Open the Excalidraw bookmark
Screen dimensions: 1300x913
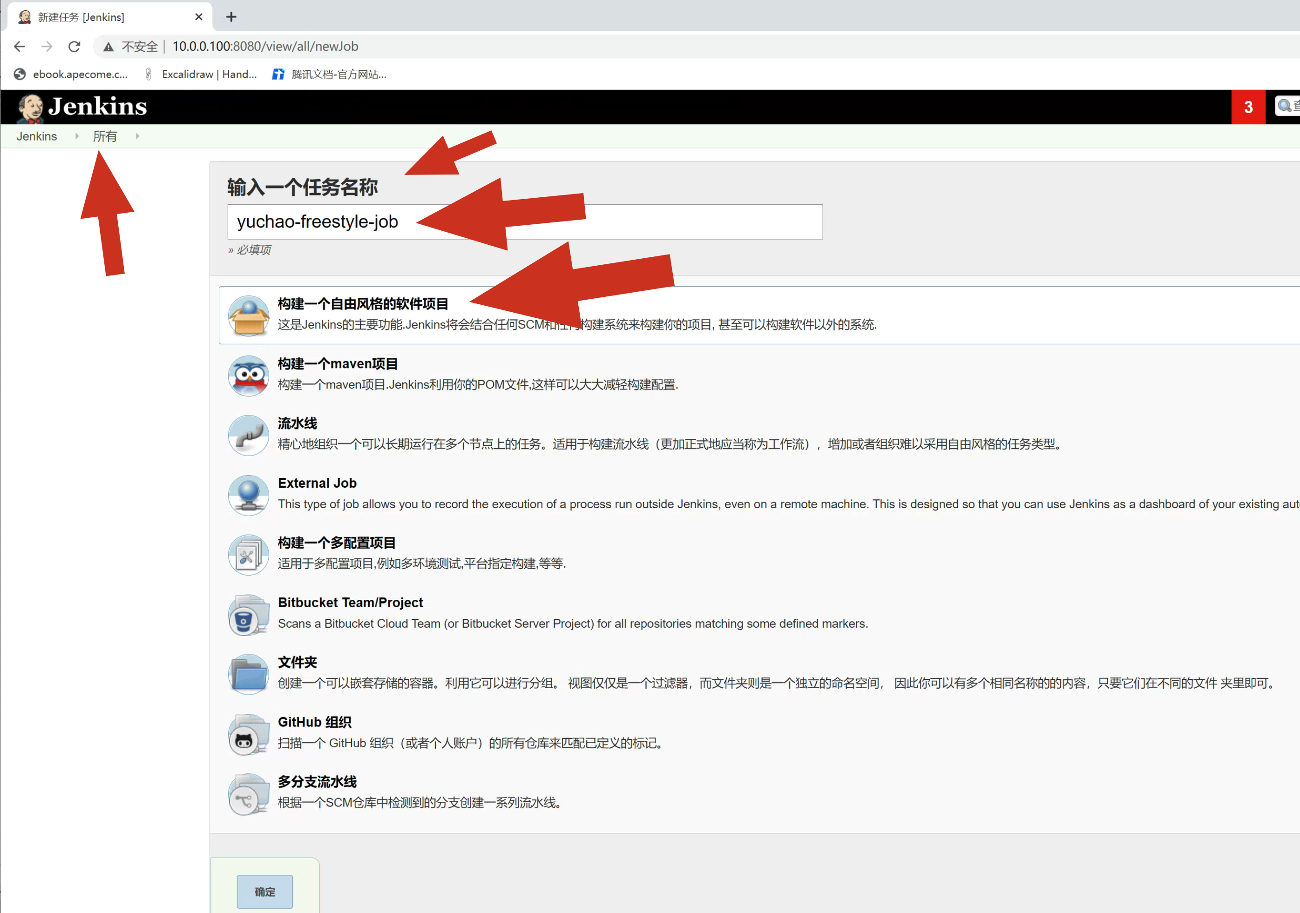pos(201,74)
